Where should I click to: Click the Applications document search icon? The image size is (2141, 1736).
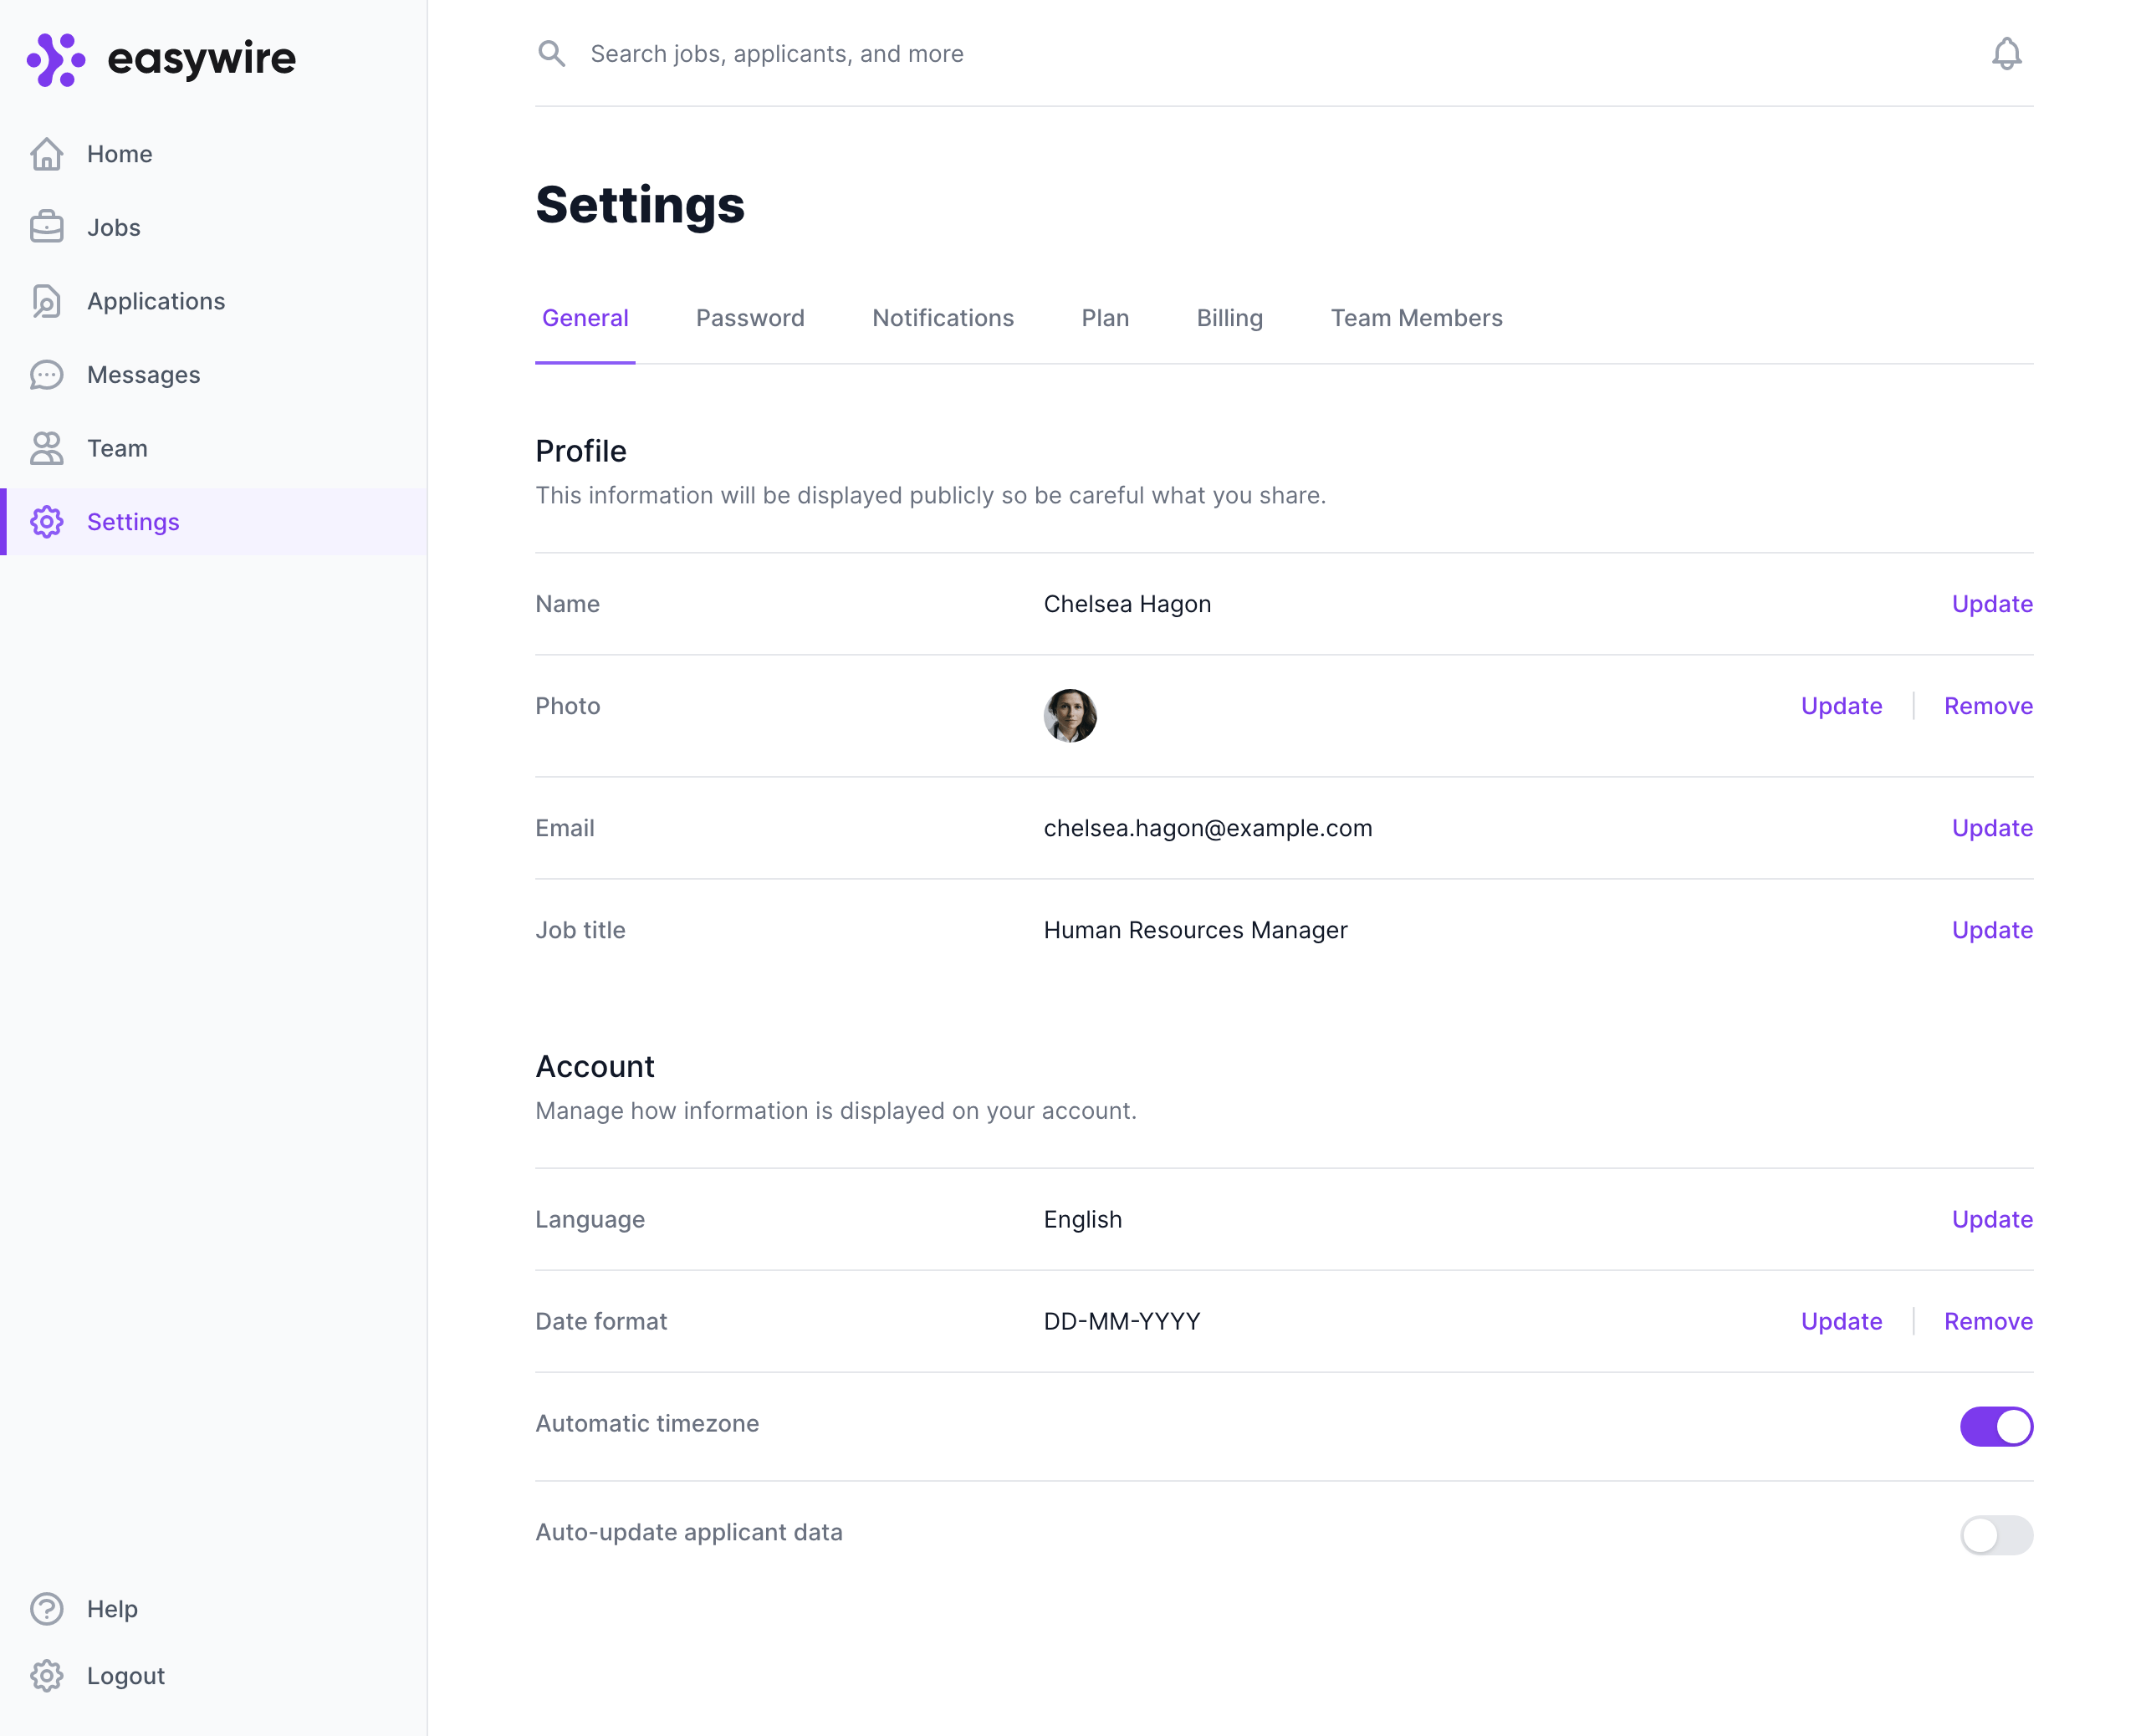pos(46,301)
